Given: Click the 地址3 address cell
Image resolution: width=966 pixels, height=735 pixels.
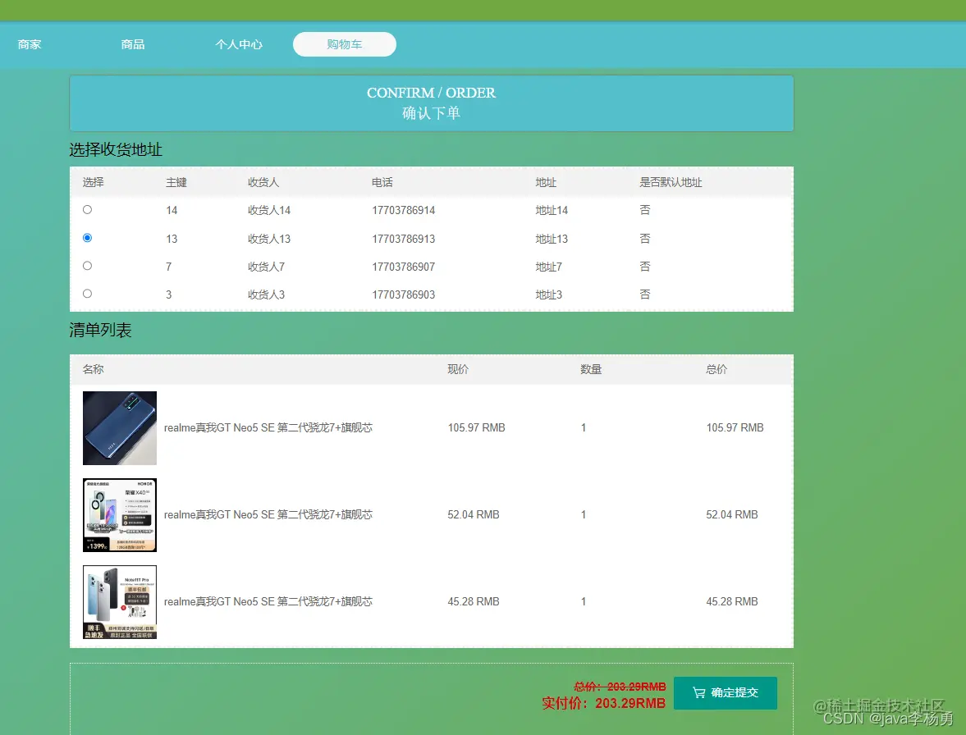Looking at the screenshot, I should (x=548, y=294).
